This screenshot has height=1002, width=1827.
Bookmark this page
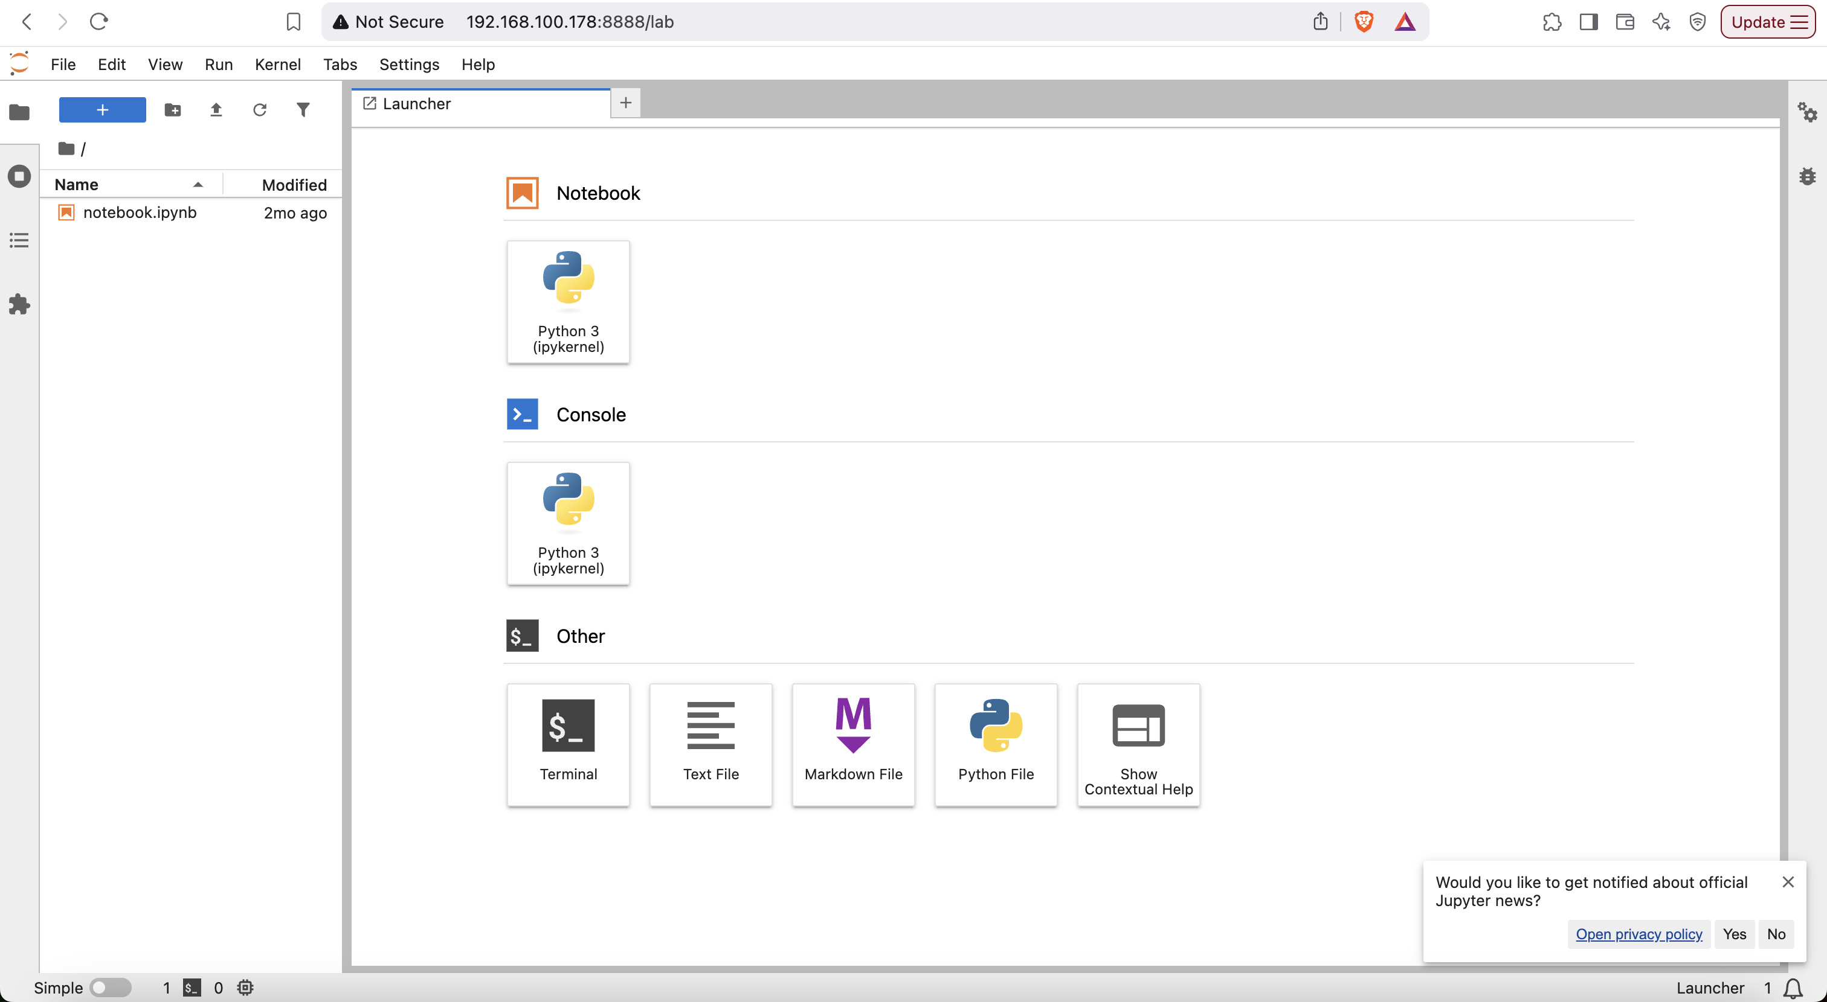(x=293, y=22)
